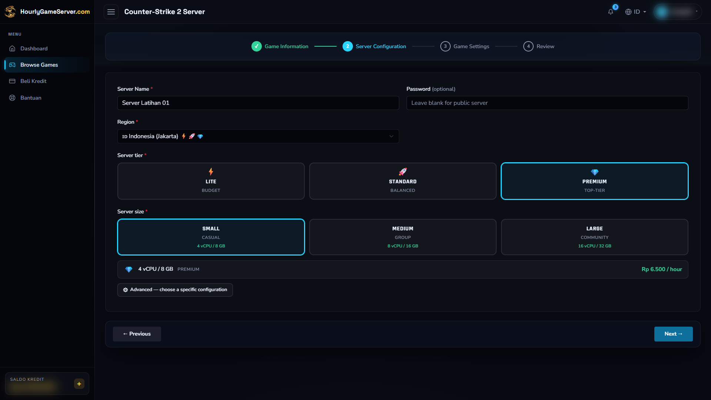This screenshot has width=711, height=400.
Task: Click the step 2 Server Configuration circle
Action: (x=348, y=46)
